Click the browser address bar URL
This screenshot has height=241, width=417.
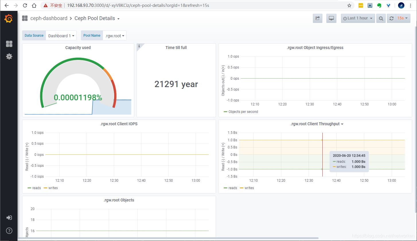(138, 5)
